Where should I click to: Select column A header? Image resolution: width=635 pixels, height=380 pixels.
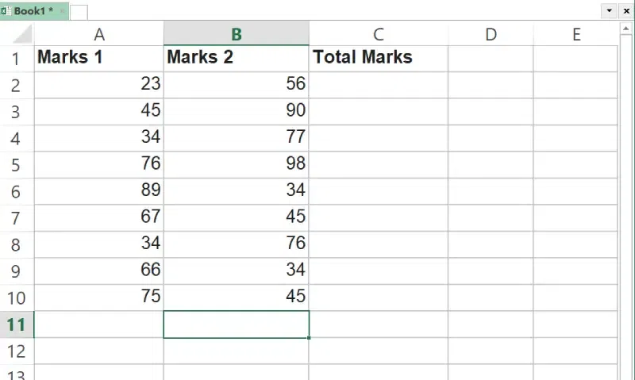pos(99,34)
